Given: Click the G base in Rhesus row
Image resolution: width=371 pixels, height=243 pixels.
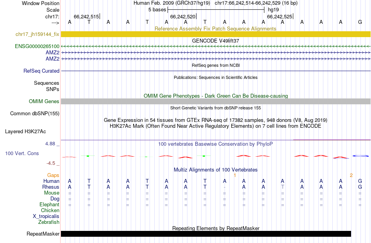Looking at the screenshot, I should [360, 187].
